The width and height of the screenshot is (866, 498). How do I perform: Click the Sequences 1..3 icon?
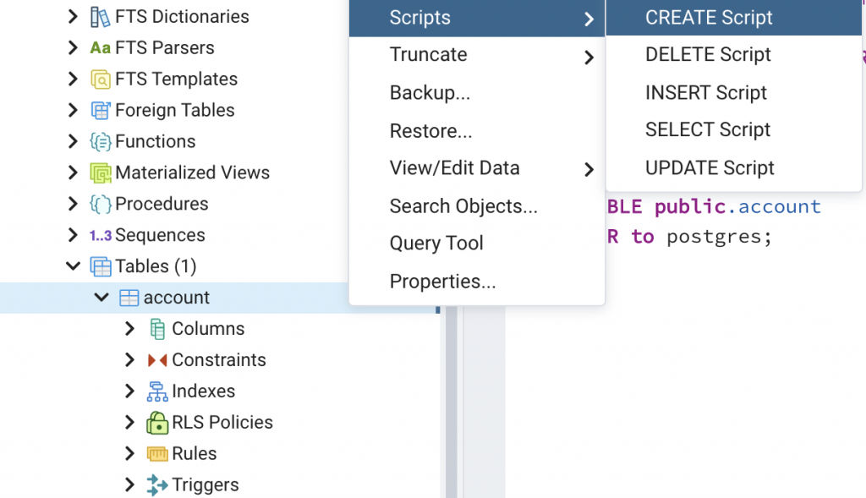pos(101,236)
